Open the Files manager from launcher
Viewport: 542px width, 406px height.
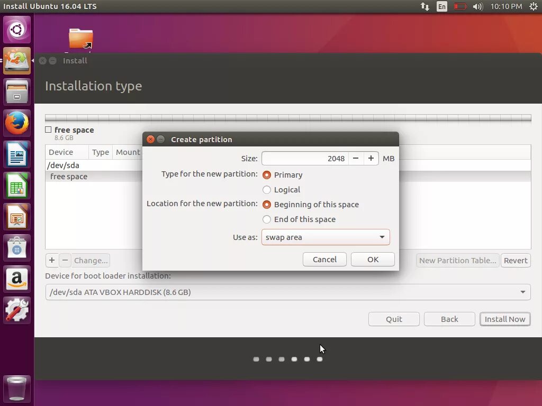click(x=17, y=92)
